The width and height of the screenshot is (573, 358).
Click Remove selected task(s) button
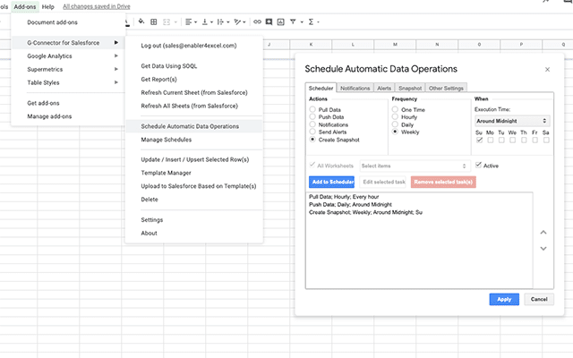pyautogui.click(x=443, y=182)
